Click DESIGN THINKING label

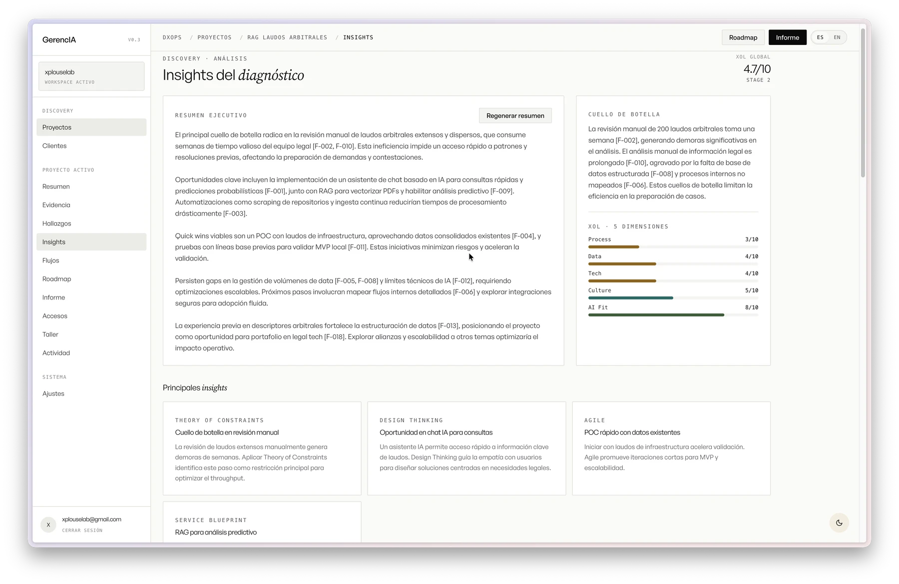[411, 420]
